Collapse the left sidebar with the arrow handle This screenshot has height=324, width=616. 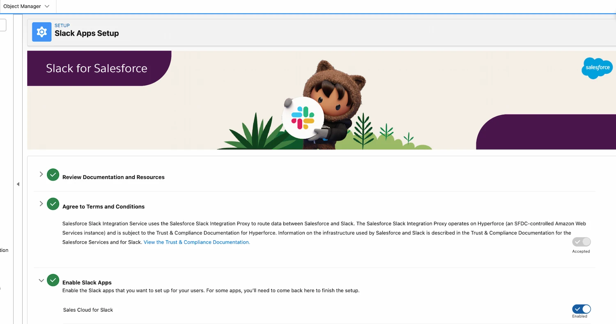pos(18,184)
